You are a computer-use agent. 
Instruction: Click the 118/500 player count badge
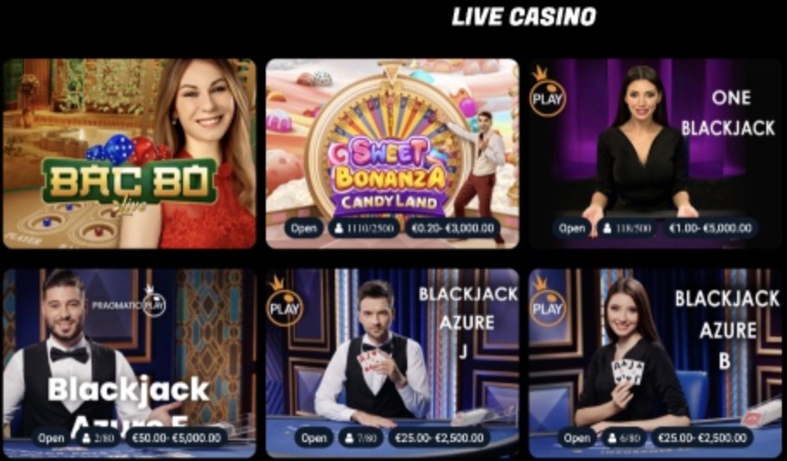point(626,229)
